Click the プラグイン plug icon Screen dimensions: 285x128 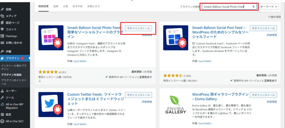2,58
